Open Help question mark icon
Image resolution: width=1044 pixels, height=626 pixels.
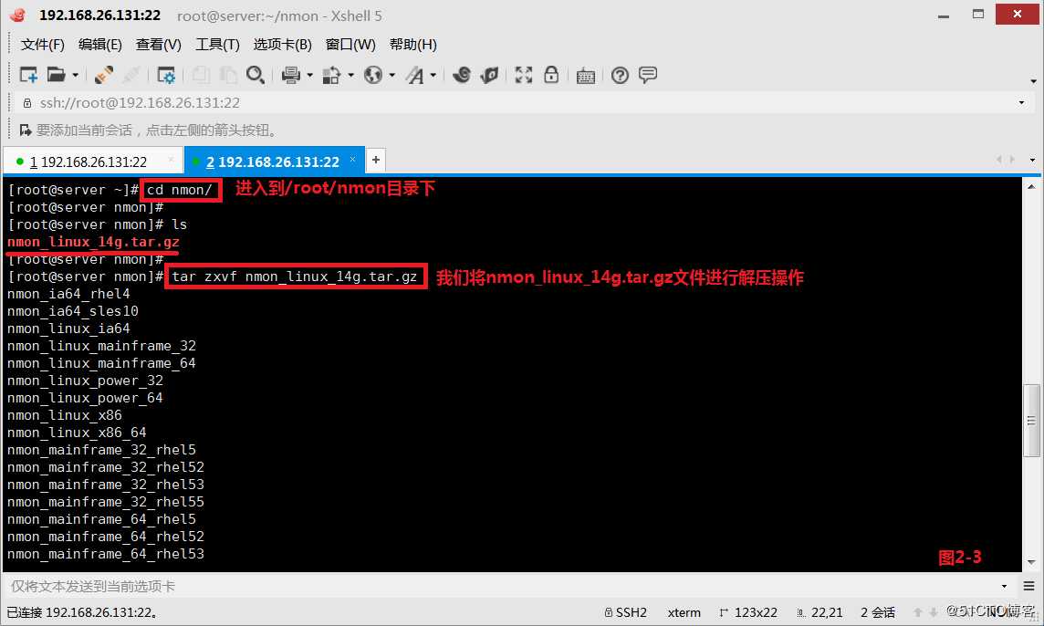tap(620, 75)
